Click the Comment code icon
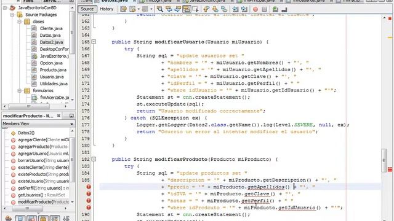394x221 pixels. [x=275, y=9]
